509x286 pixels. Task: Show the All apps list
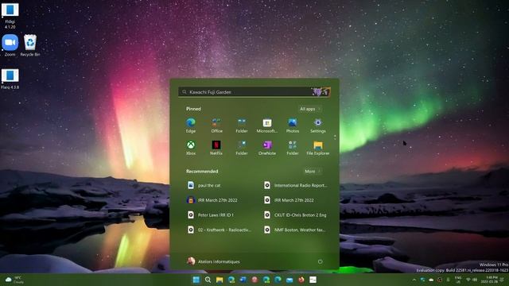[x=310, y=109]
